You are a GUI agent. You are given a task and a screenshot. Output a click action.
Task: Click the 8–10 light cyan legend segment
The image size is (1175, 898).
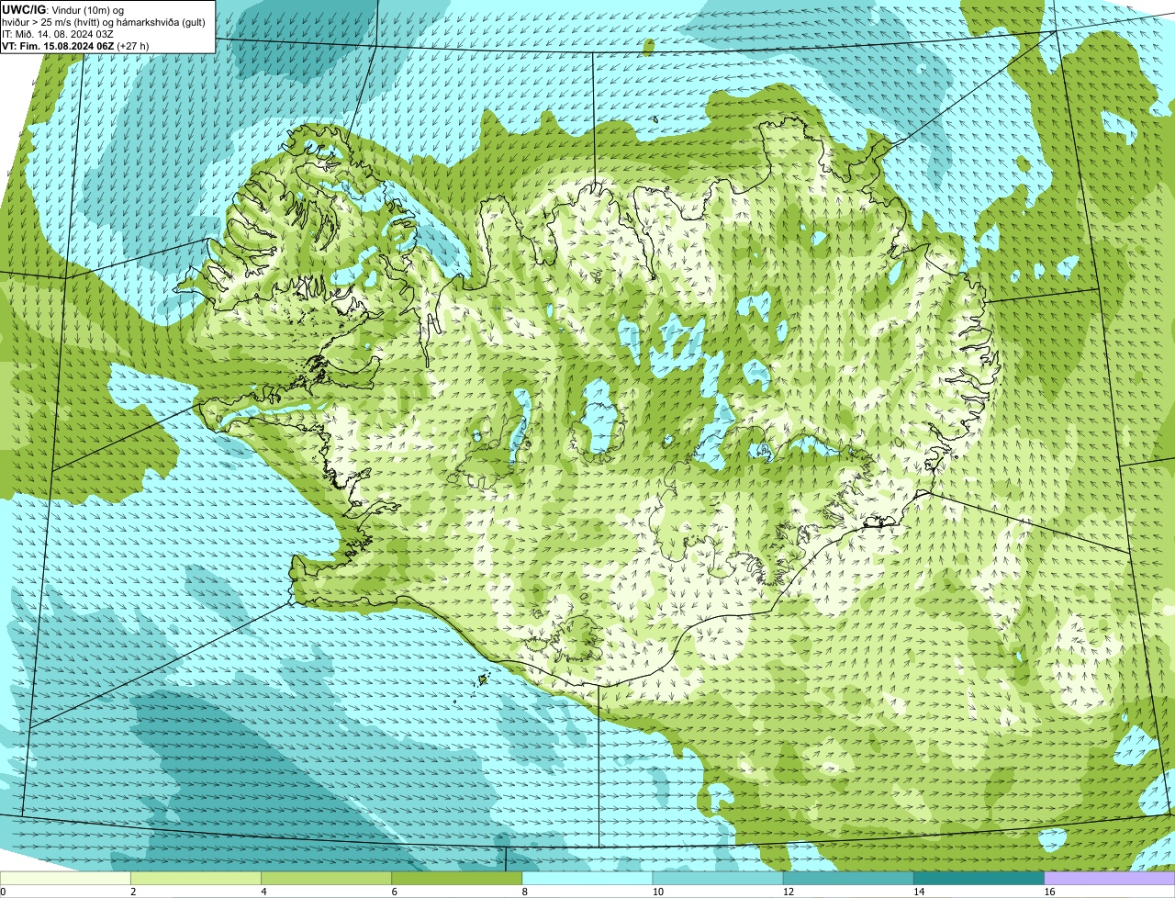pyautogui.click(x=587, y=878)
